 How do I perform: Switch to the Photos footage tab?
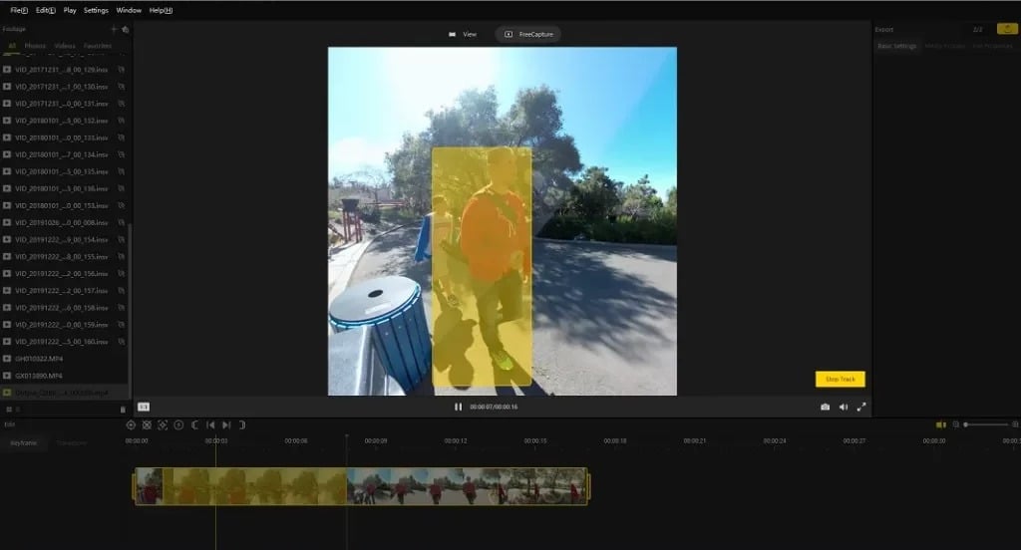pos(35,46)
